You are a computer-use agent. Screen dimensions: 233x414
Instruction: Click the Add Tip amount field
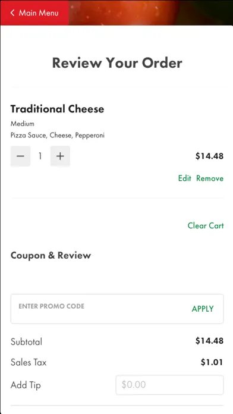pyautogui.click(x=169, y=385)
